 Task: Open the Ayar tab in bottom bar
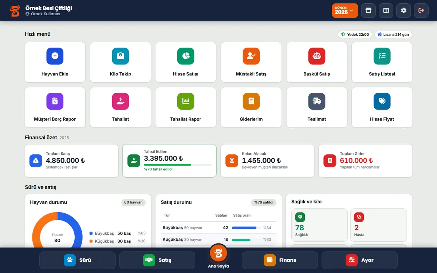click(359, 260)
